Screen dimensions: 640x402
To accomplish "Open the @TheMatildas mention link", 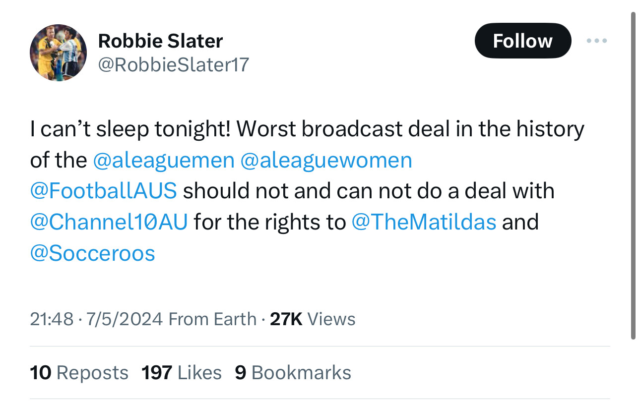I will 424,222.
